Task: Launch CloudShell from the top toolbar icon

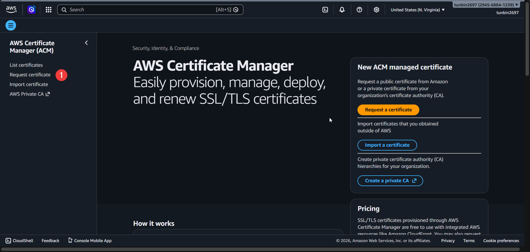Action: pos(325,9)
